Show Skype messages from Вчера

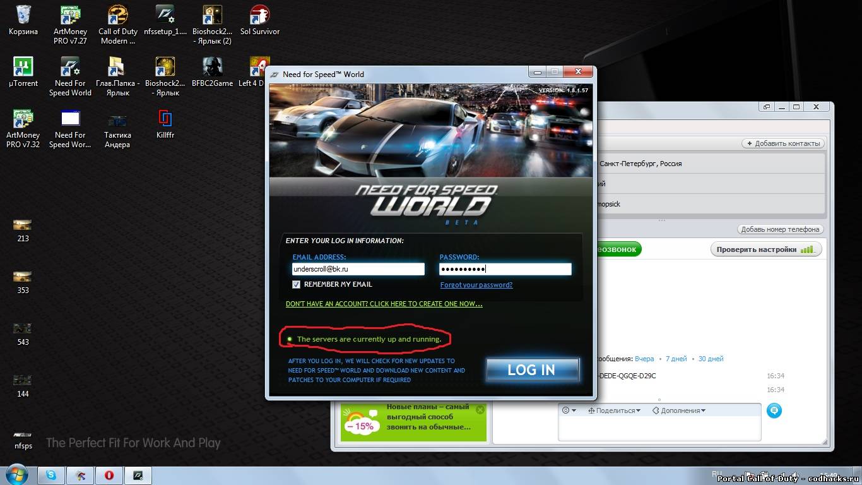coord(644,359)
